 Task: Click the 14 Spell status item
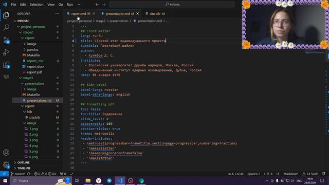310,174
